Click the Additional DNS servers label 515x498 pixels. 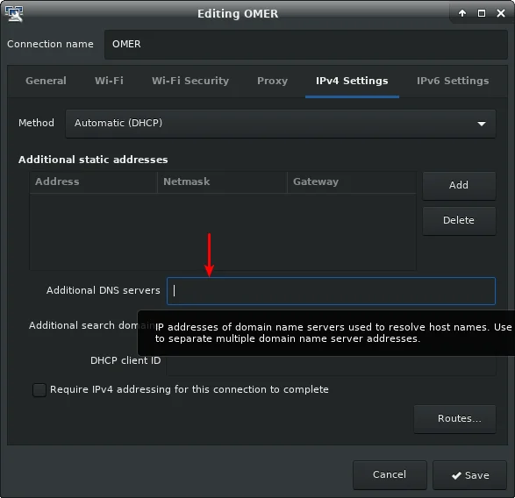104,290
